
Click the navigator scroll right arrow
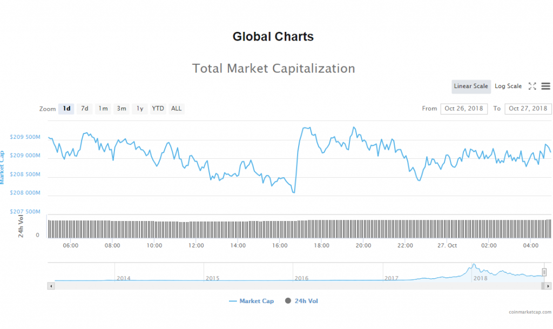[549, 285]
